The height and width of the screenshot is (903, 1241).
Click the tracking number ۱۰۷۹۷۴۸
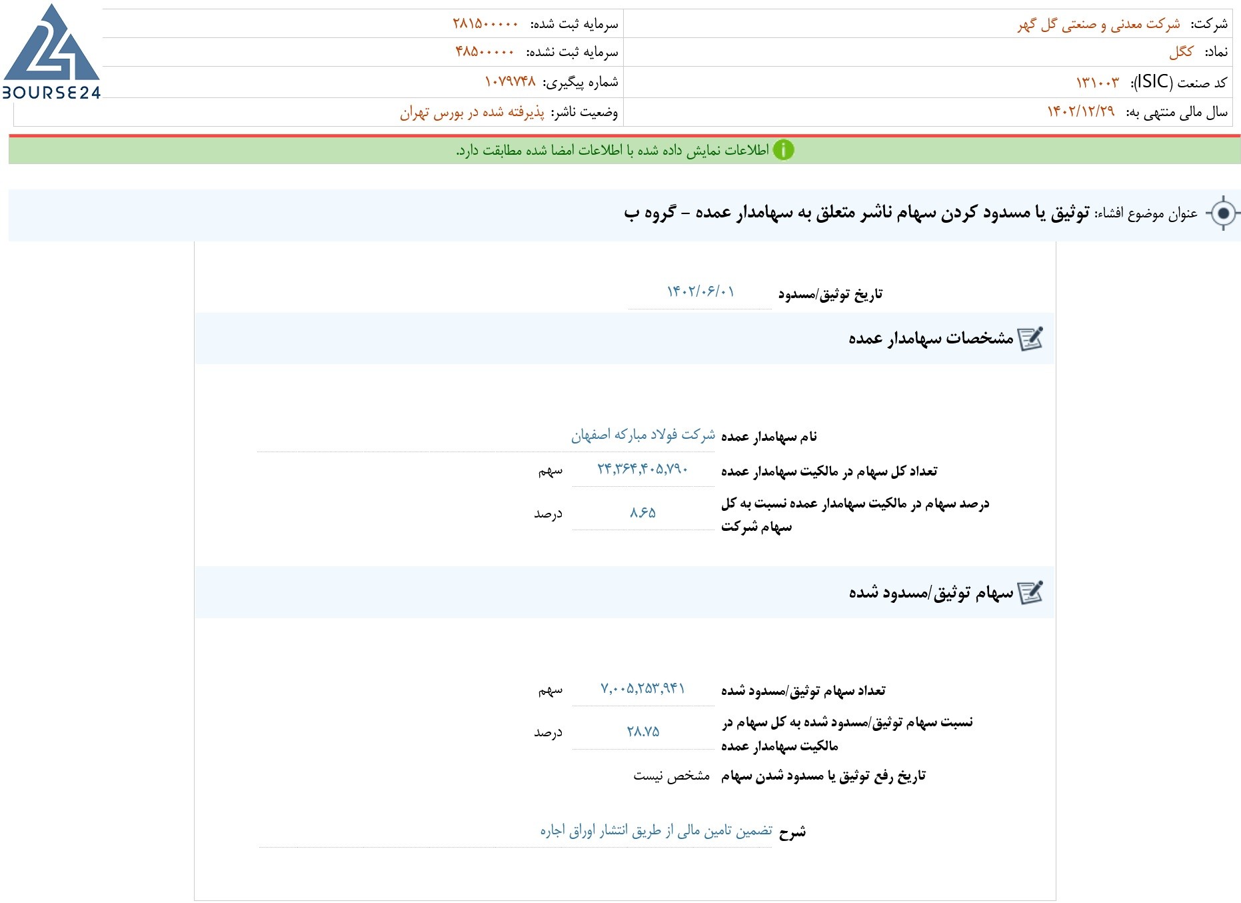click(510, 81)
